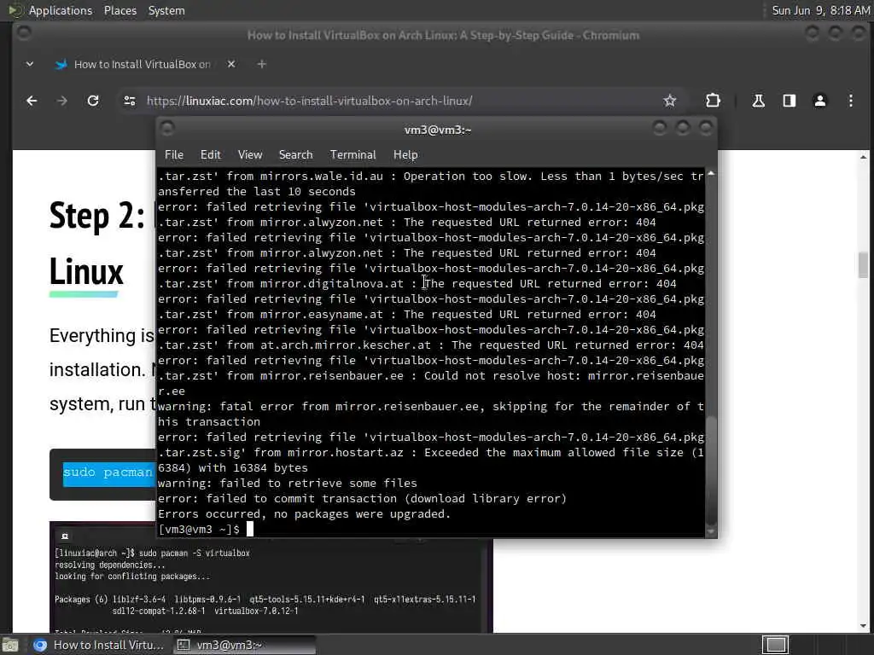The image size is (874, 655).
Task: Expand the tab search chevron in Chromium
Action: pos(30,64)
